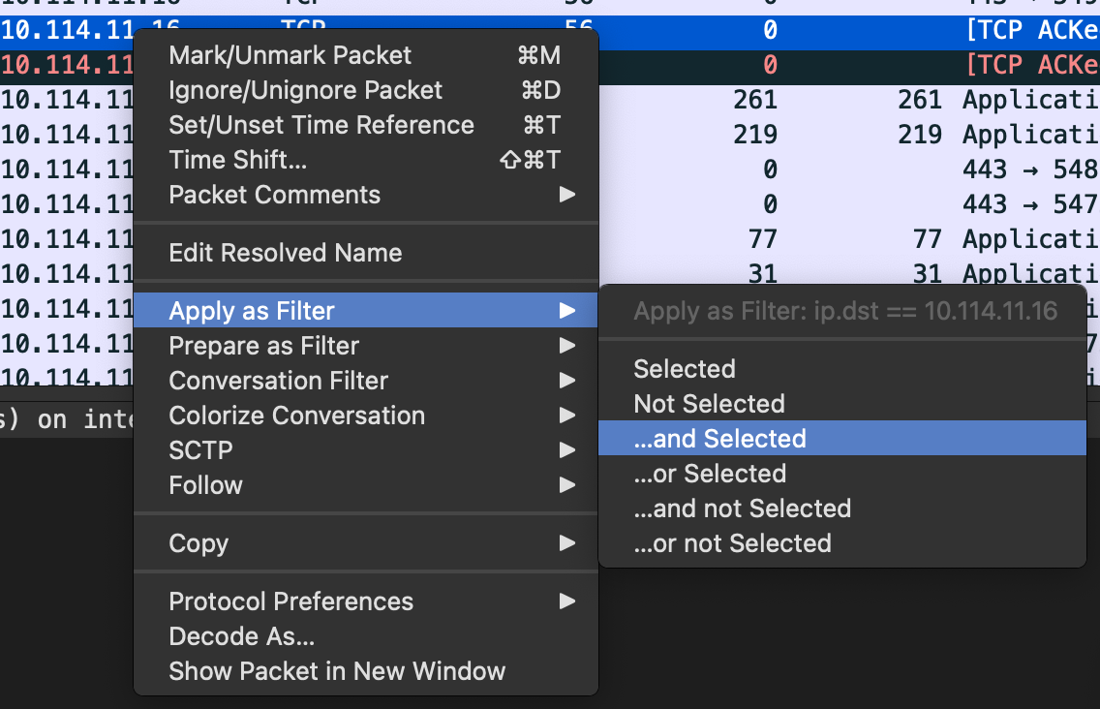This screenshot has width=1100, height=709.
Task: Click the ...and Selected filter option
Action: 719,439
